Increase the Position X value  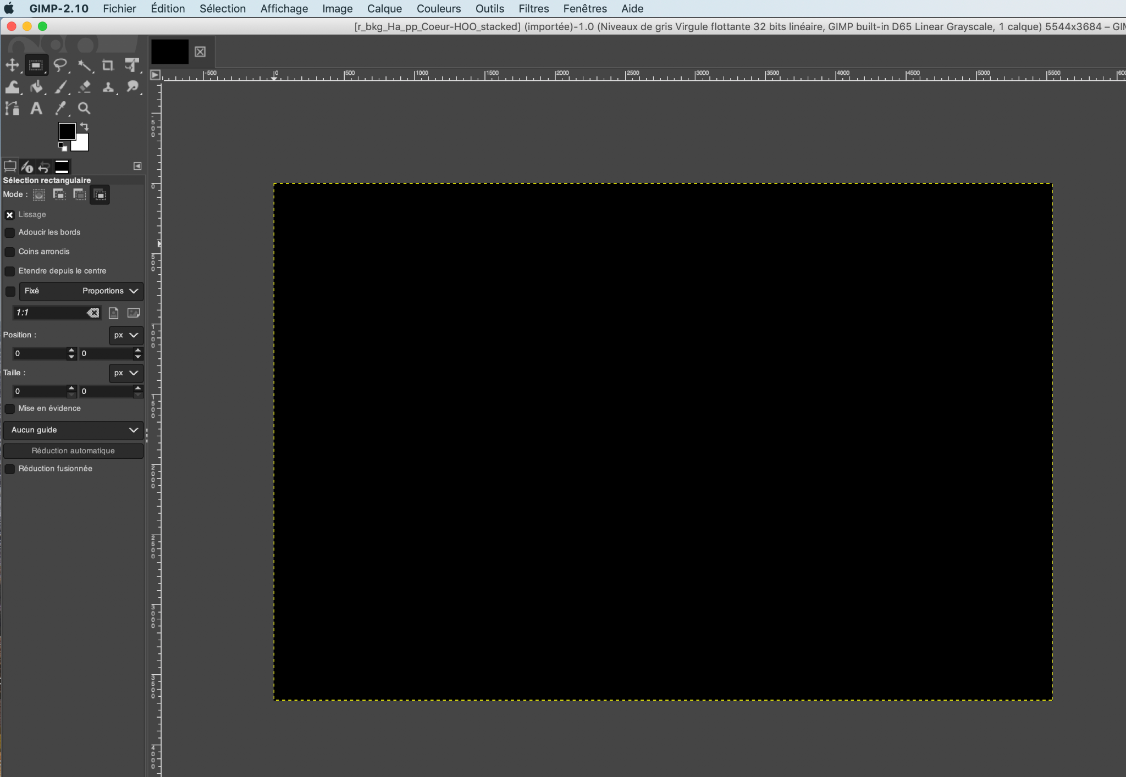pos(71,351)
